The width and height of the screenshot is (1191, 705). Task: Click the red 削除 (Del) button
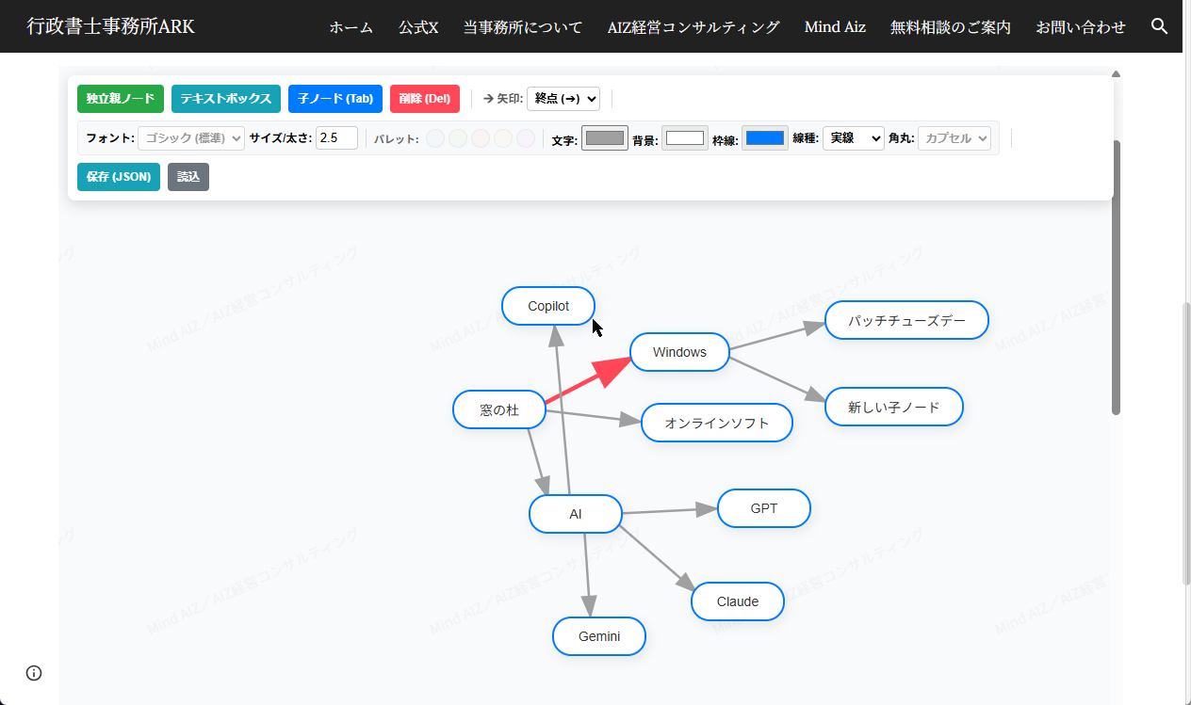425,99
